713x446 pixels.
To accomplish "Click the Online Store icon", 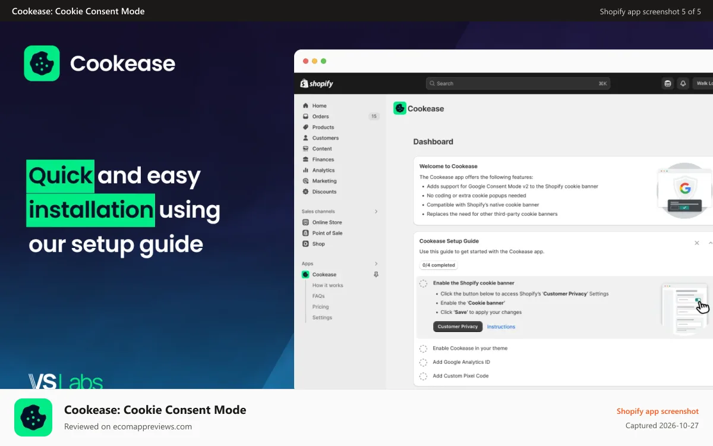I will point(305,222).
